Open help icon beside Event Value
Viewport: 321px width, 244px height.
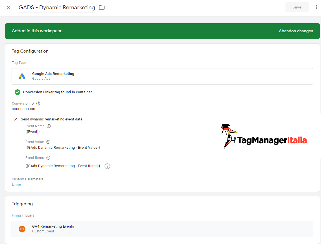[x=48, y=142]
